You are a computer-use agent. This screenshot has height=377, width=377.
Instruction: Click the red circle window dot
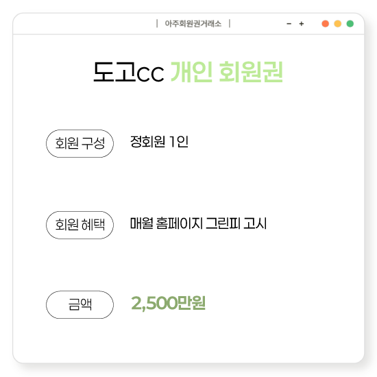tap(326, 24)
